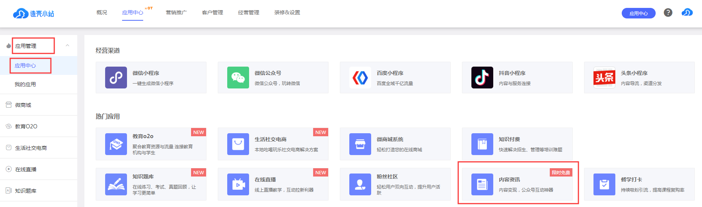Screen dimensions: 702x207
Task: Click the 内容资讯 card title
Action: pos(509,180)
